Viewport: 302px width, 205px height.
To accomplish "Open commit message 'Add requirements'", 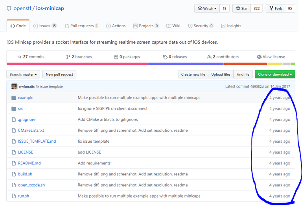I will click(x=94, y=163).
